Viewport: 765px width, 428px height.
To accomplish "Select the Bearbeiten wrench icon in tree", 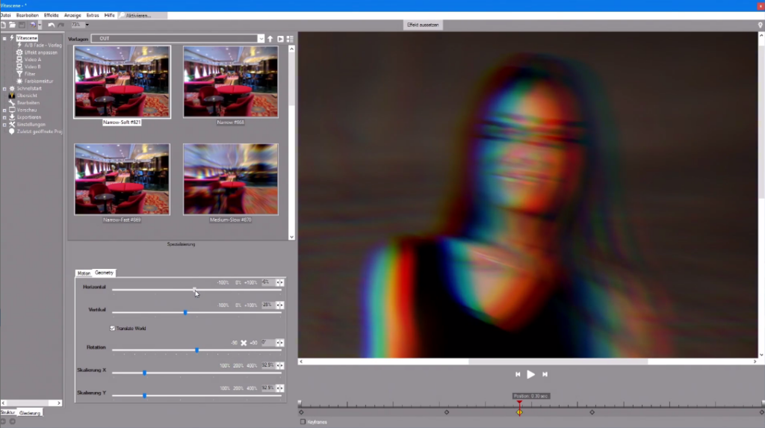I will tap(12, 103).
